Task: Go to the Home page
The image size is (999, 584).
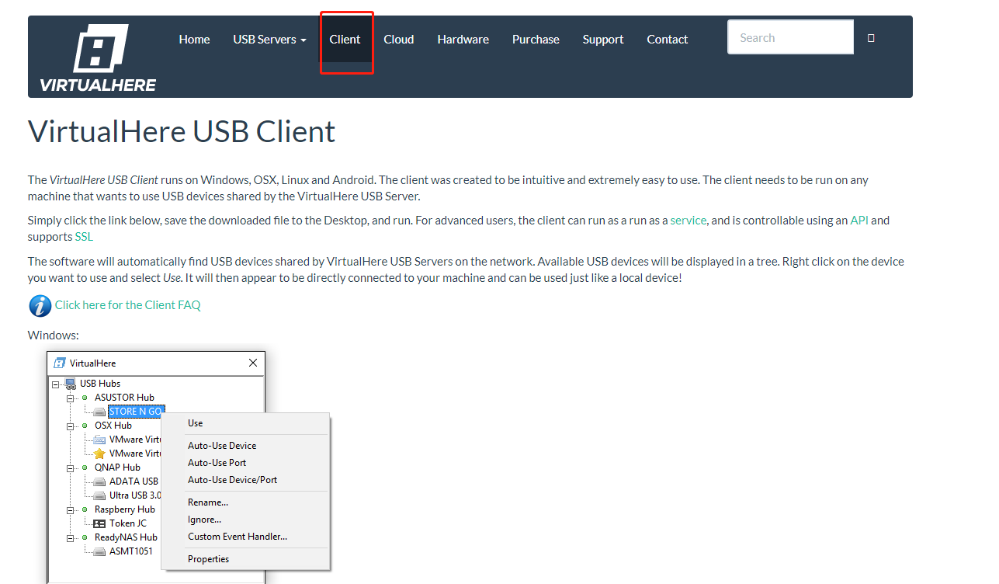Action: (194, 39)
